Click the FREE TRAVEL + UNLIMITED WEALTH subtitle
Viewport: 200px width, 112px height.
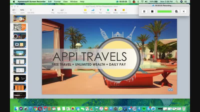click(89, 64)
